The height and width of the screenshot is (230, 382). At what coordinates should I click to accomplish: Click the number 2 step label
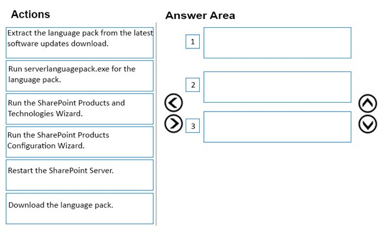coord(193,85)
